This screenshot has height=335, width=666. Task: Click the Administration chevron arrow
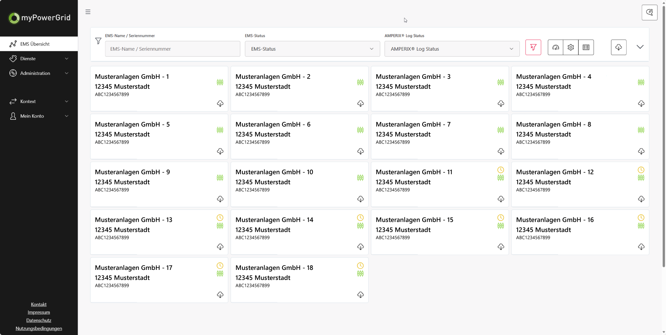(x=67, y=73)
